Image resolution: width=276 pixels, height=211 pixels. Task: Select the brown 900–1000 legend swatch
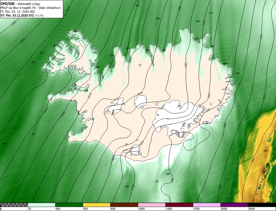pos(124,205)
